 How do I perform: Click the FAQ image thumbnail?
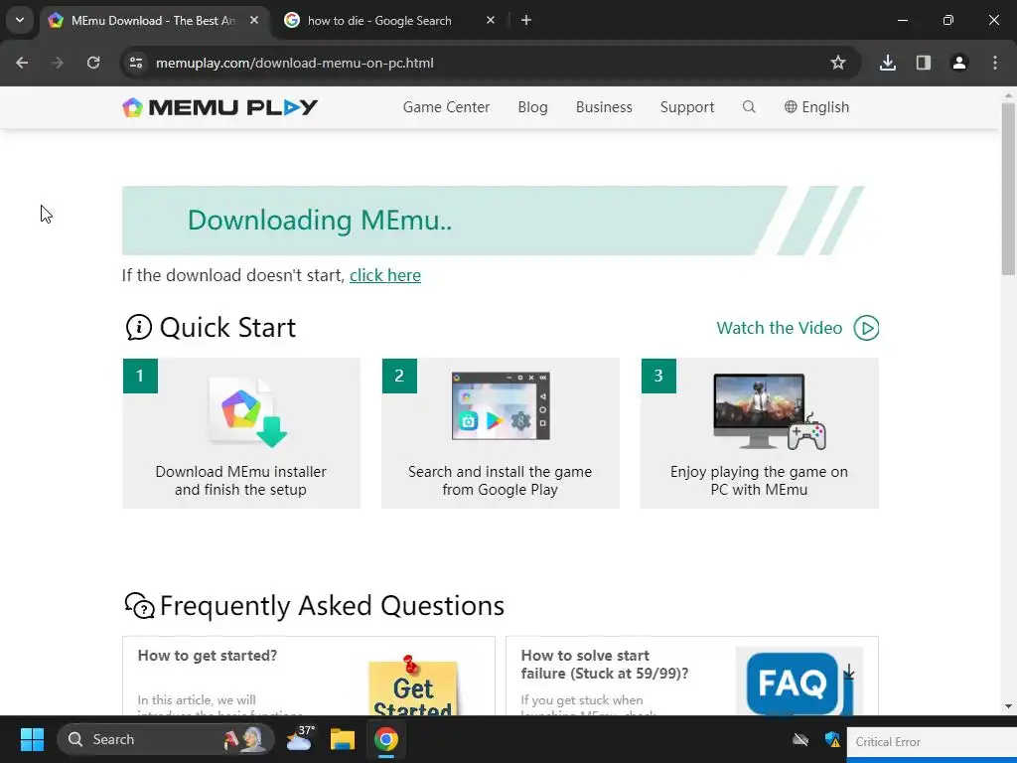point(799,682)
